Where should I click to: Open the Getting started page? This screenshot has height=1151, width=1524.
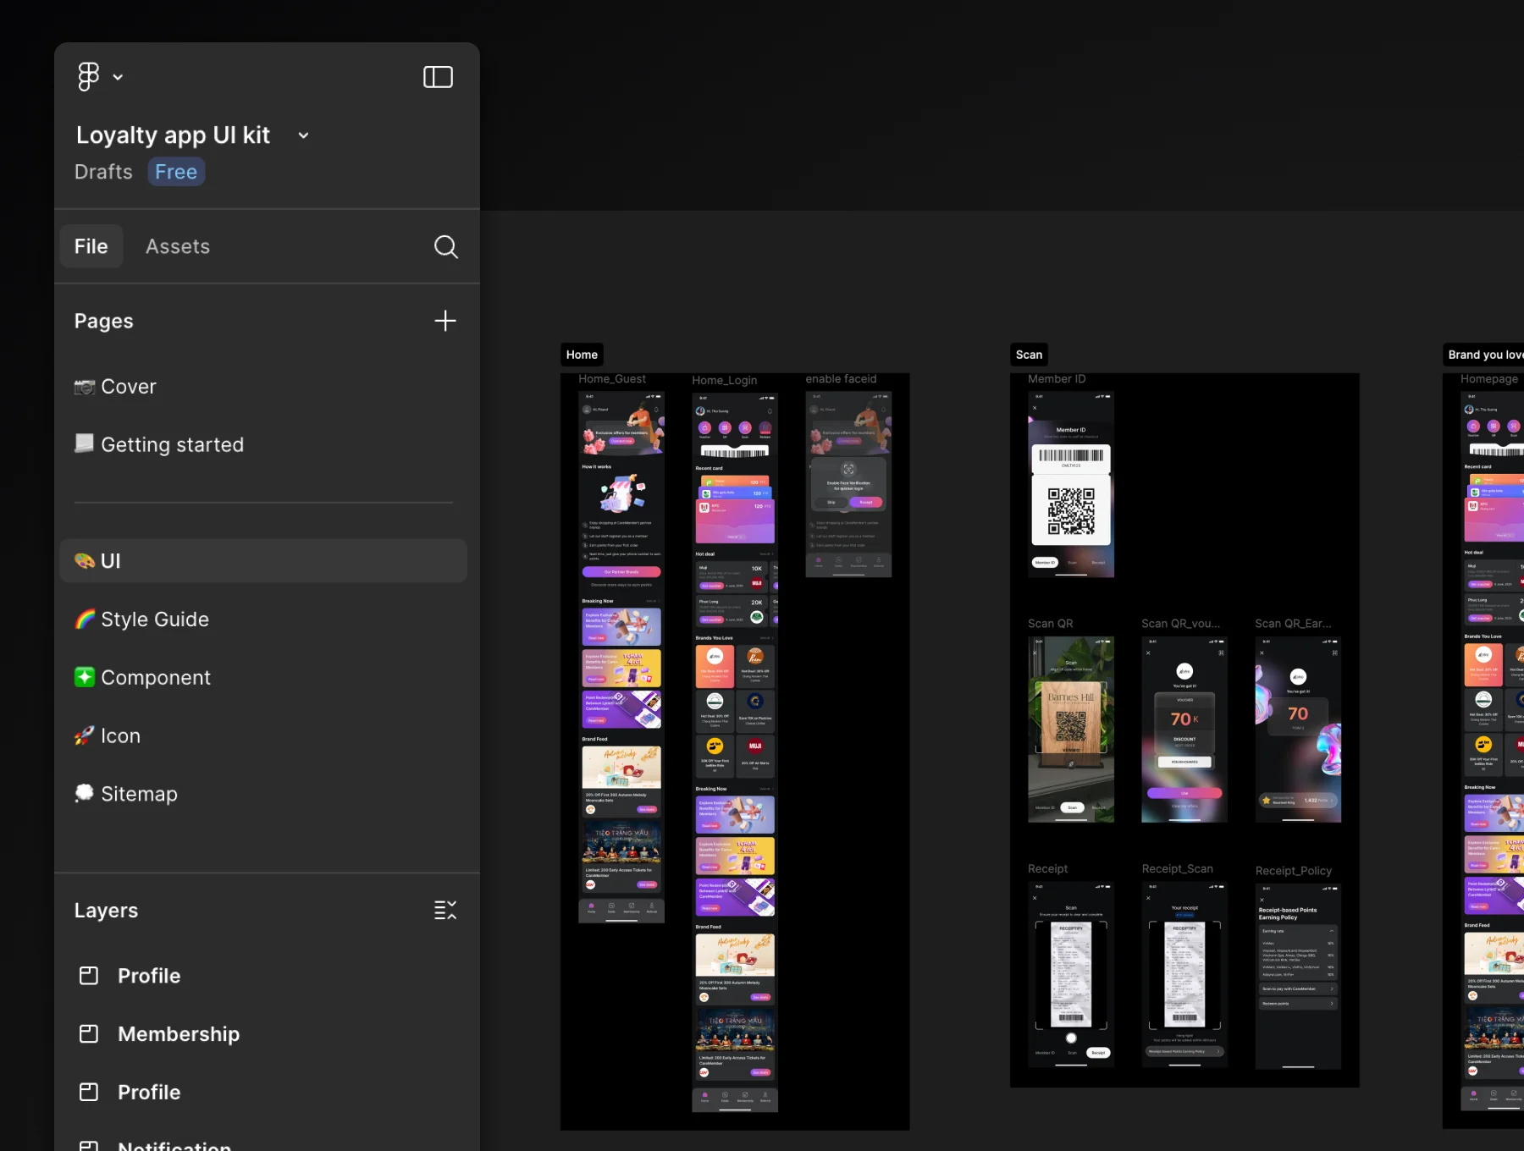[x=263, y=445]
